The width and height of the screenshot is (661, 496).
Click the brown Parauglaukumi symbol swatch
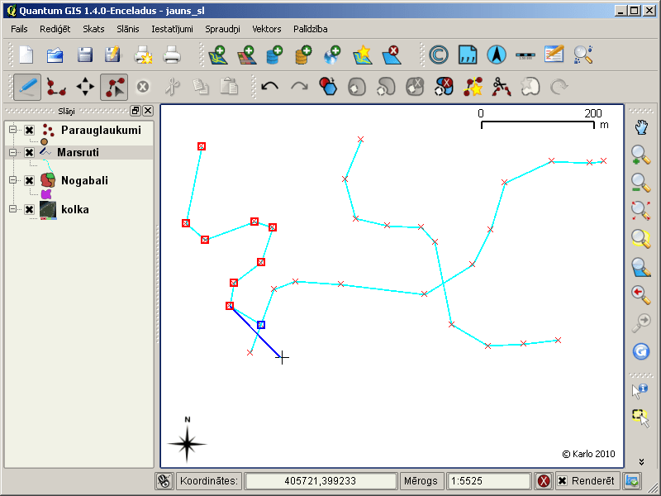pyautogui.click(x=44, y=141)
